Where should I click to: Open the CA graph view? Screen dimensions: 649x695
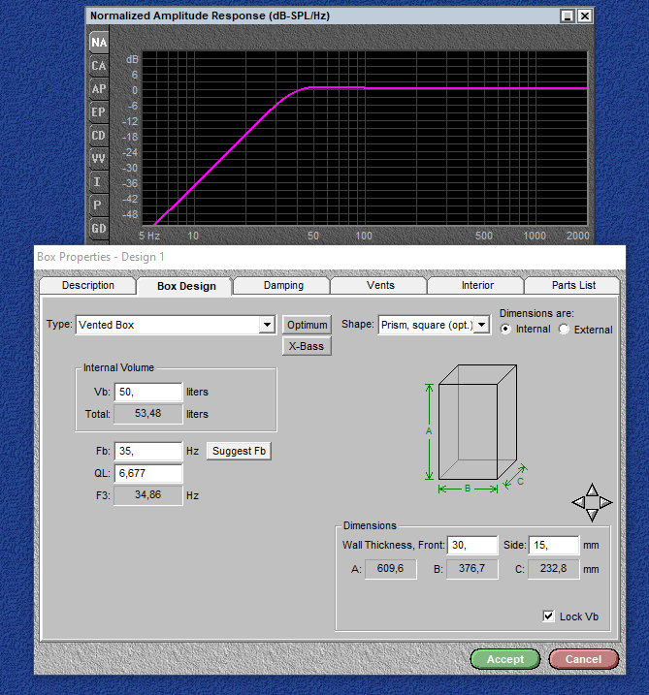pos(99,66)
